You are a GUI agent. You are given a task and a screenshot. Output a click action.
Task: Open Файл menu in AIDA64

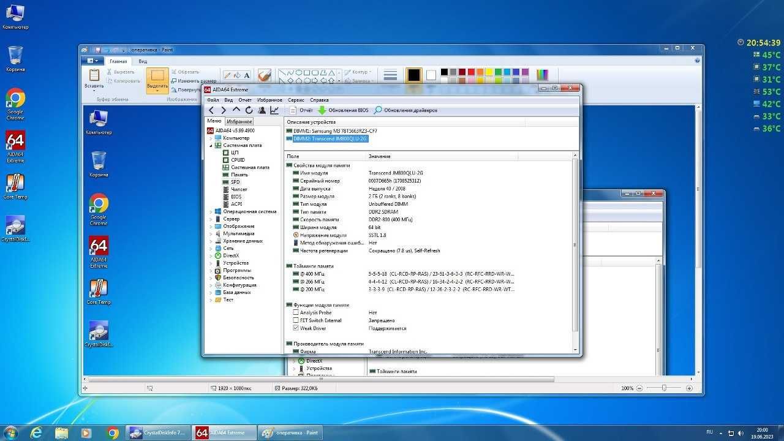(x=213, y=100)
